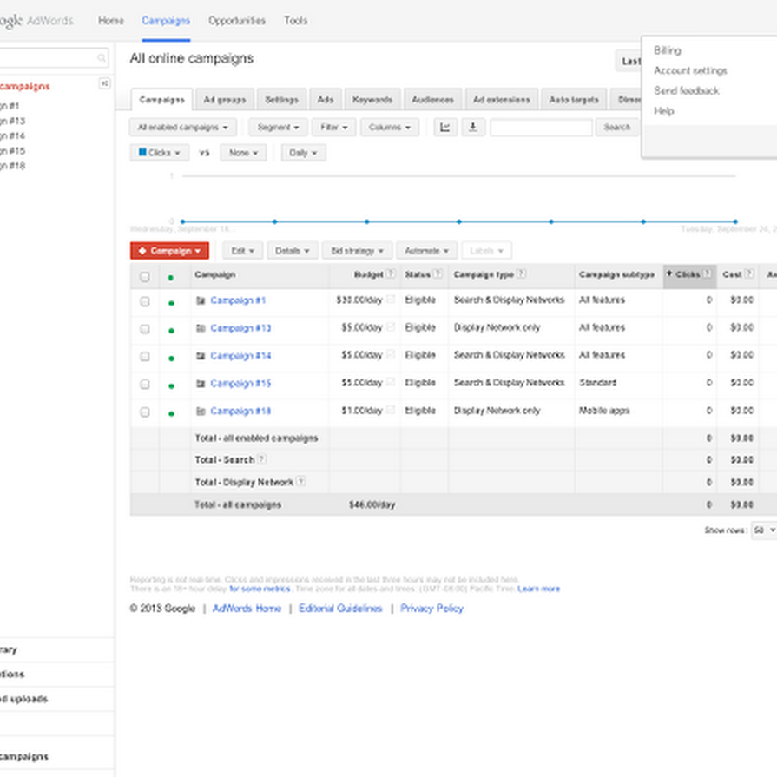777x777 pixels.
Task: Open the Clicks metric dropdown
Action: (x=160, y=153)
